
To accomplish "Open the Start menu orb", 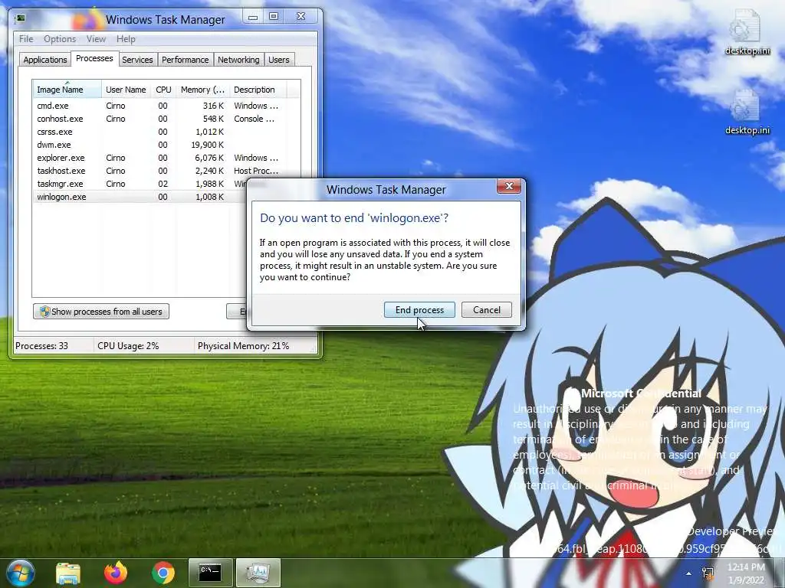I will click(x=19, y=573).
